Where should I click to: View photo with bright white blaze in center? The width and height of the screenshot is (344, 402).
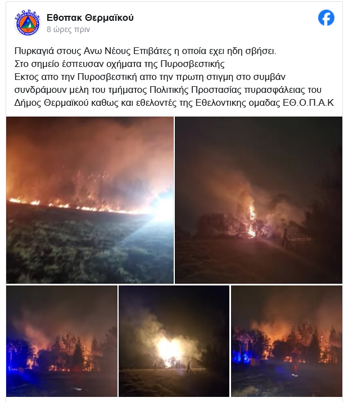(174, 341)
